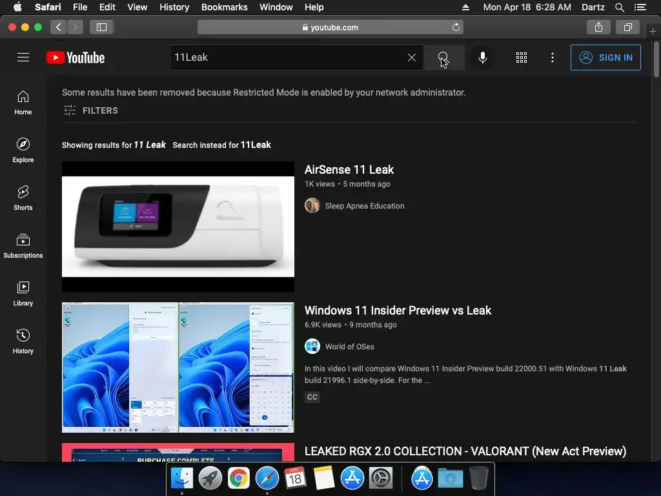The height and width of the screenshot is (496, 661).
Task: Open Google Chrome from the Dock
Action: pyautogui.click(x=239, y=479)
